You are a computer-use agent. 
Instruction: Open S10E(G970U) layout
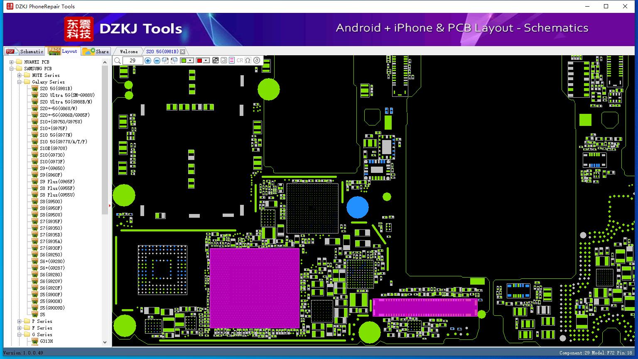tap(54, 148)
